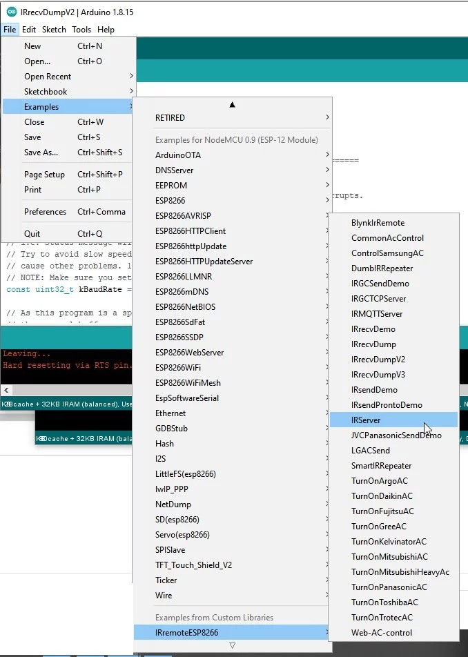Choose Save As... in File menu

point(68,152)
